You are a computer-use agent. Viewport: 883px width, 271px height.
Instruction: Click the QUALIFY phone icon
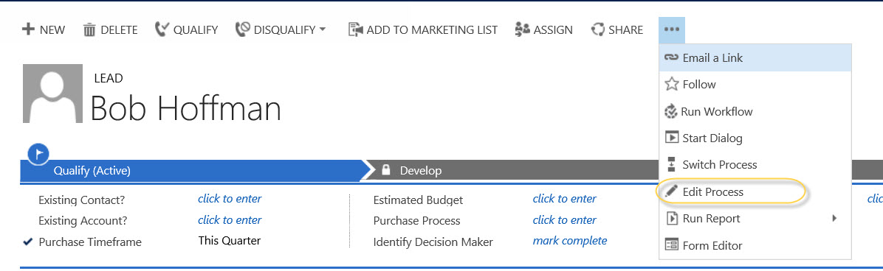pos(162,29)
